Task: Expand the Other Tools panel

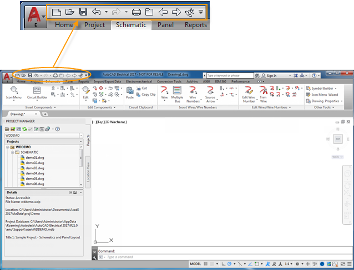Action: pos(324,107)
